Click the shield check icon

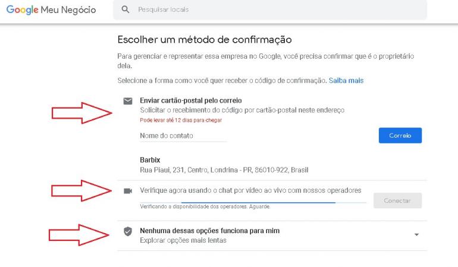tap(127, 231)
